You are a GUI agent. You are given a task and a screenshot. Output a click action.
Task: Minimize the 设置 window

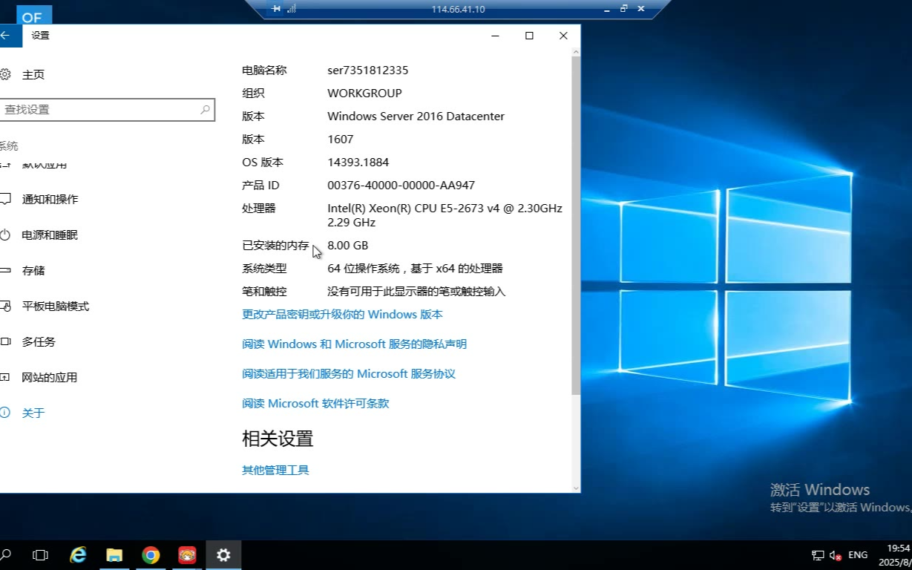click(495, 36)
